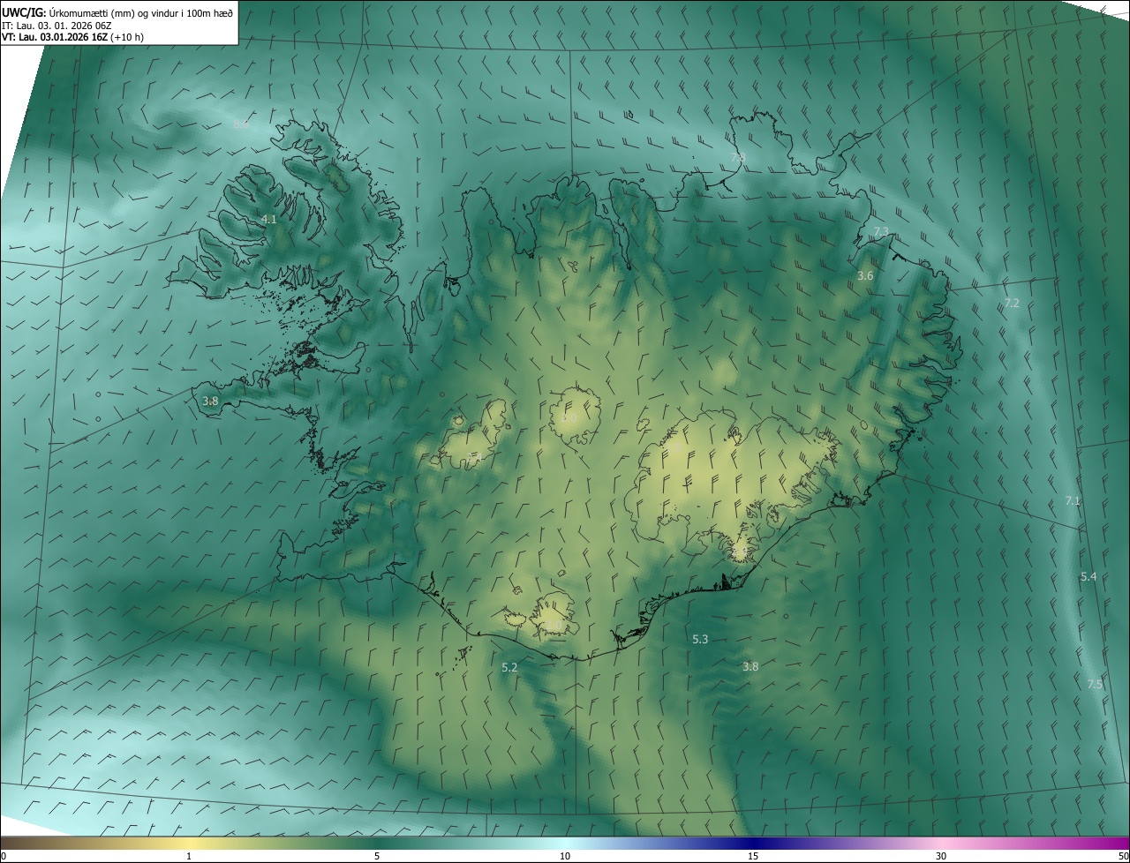Click the title "Úrkomumætti (mm) og vindur í 100m hæð"
1130x863 pixels.
coord(141,12)
